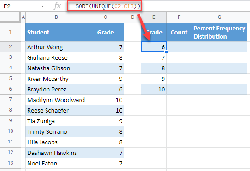Click the select-all corner box
This screenshot has height=171, width=250.
point(10,17)
